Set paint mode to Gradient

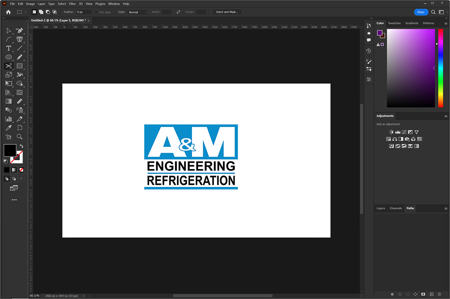pyautogui.click(x=14, y=170)
